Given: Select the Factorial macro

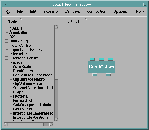Looking at the screenshot, I should tap(21, 96).
